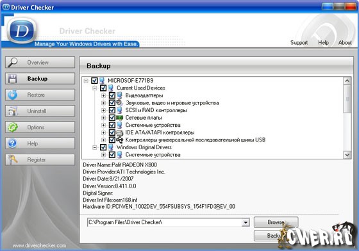Collapse the Current Used Devices node
The height and width of the screenshot is (251, 359).
[x=95, y=88]
